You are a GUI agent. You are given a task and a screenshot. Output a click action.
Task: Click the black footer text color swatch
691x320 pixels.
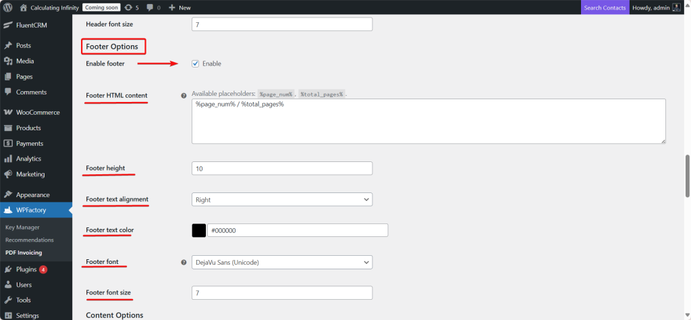[199, 231]
